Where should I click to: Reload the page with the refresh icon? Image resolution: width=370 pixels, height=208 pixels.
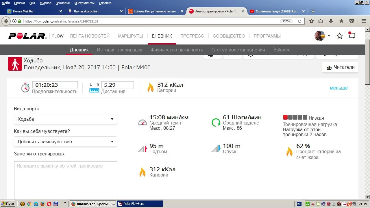(300, 21)
